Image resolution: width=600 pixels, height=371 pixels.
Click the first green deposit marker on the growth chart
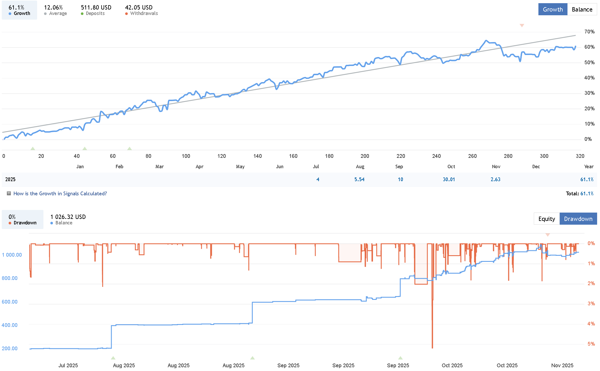point(33,148)
